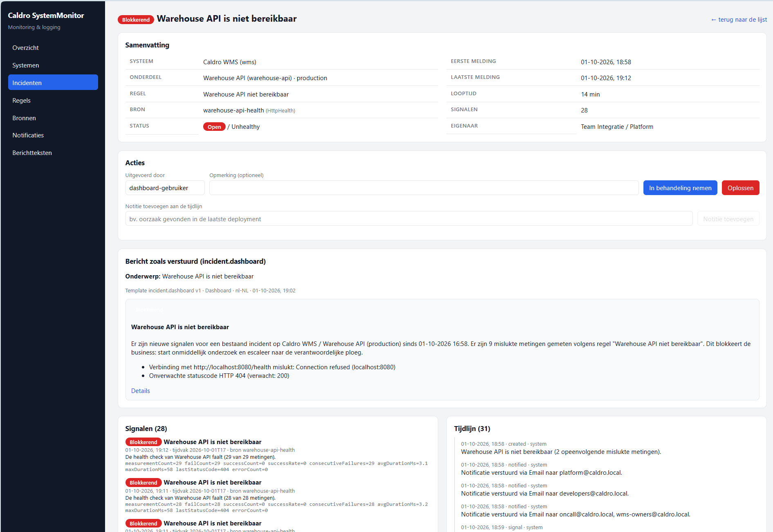Focus the timeline note input field
The image size is (773, 532).
click(409, 219)
